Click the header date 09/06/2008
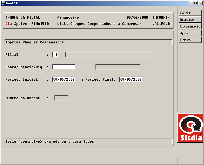 click(x=137, y=18)
